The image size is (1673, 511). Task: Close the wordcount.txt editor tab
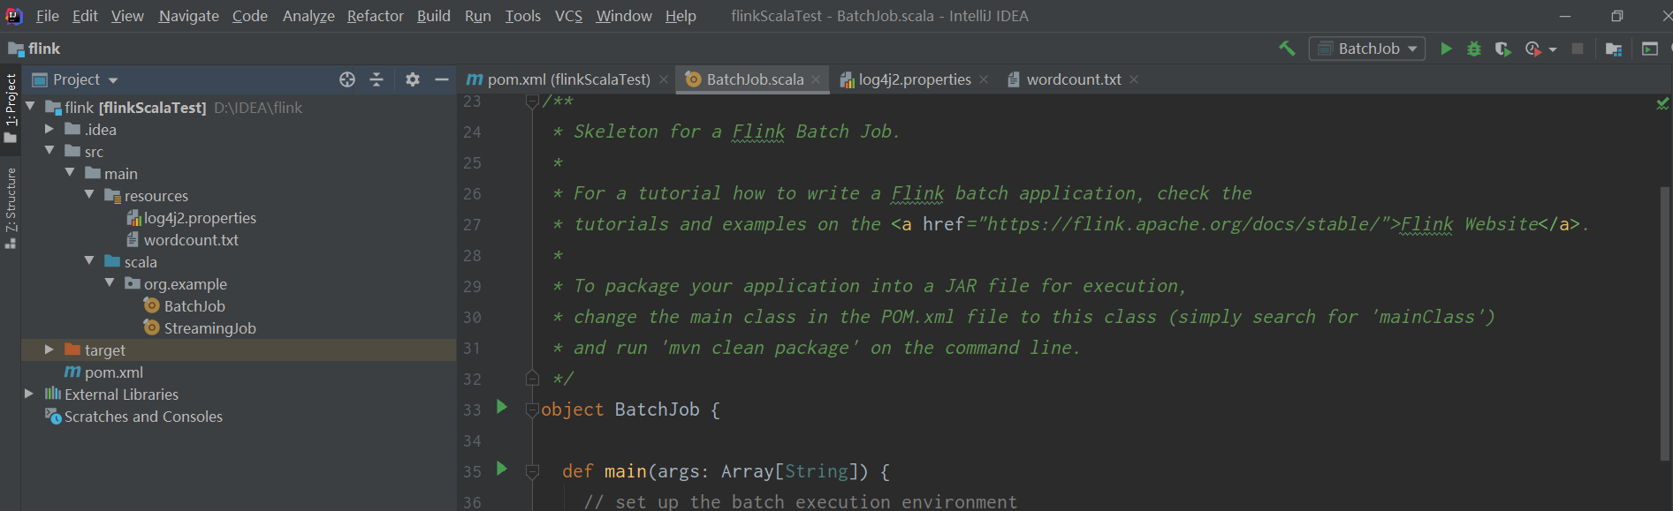(x=1134, y=79)
